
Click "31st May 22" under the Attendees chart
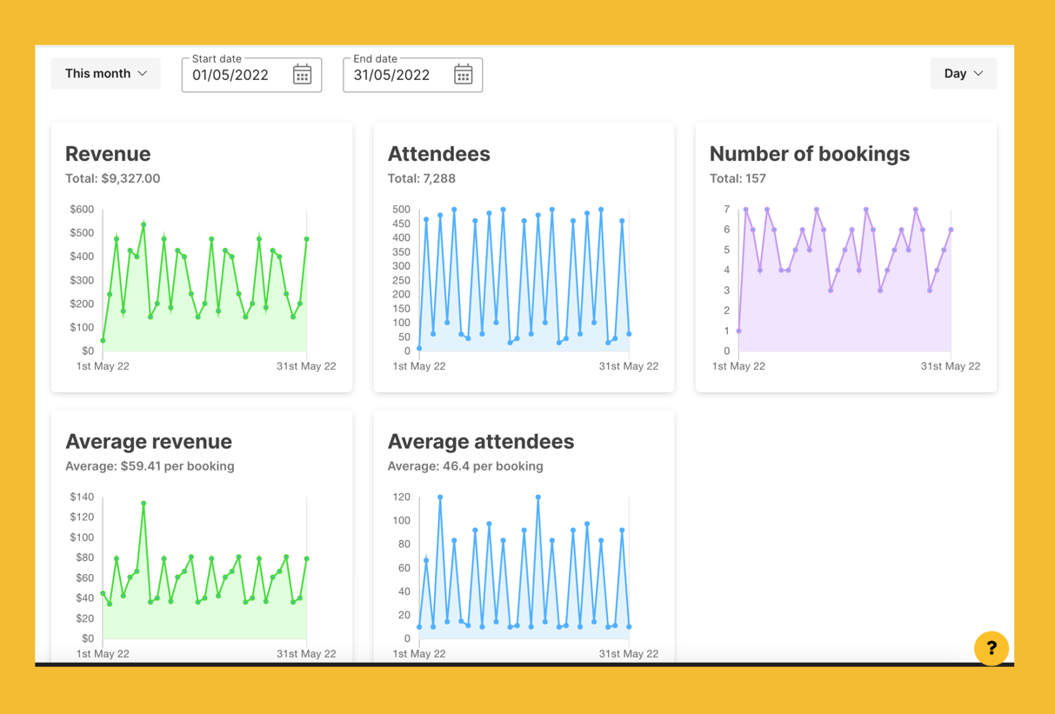[629, 366]
